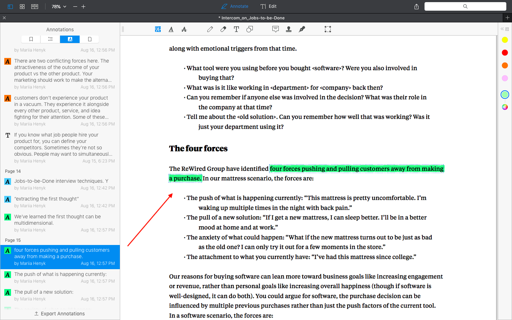Open annotation 'We've learned the first thought'
512x320 pixels.
pos(60,223)
